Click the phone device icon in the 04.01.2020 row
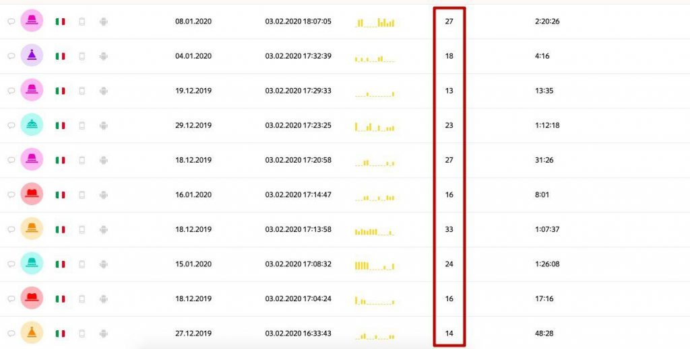The height and width of the screenshot is (349, 690). click(82, 56)
